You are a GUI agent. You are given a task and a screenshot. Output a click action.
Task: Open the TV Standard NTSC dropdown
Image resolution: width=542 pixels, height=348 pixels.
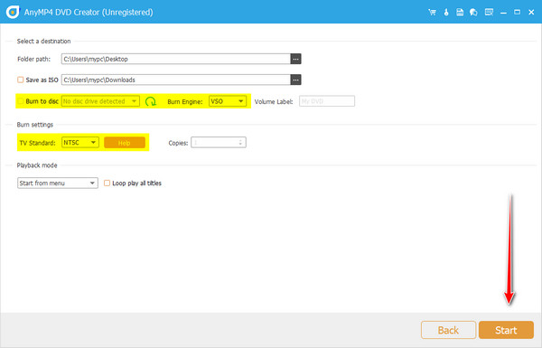click(79, 143)
